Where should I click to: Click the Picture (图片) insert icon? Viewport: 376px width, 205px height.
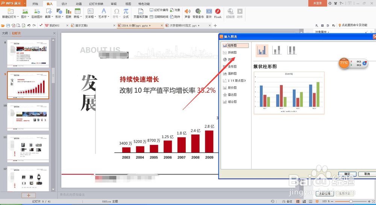[25, 11]
